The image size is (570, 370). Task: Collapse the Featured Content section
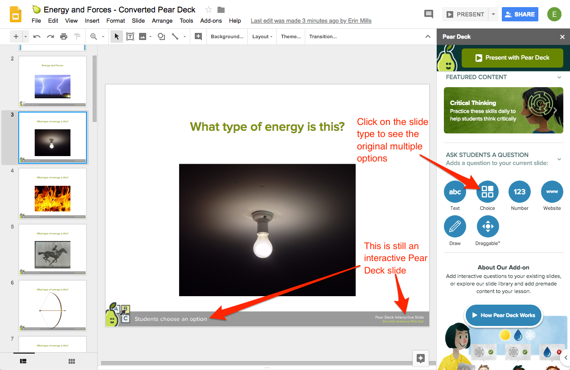tap(559, 77)
